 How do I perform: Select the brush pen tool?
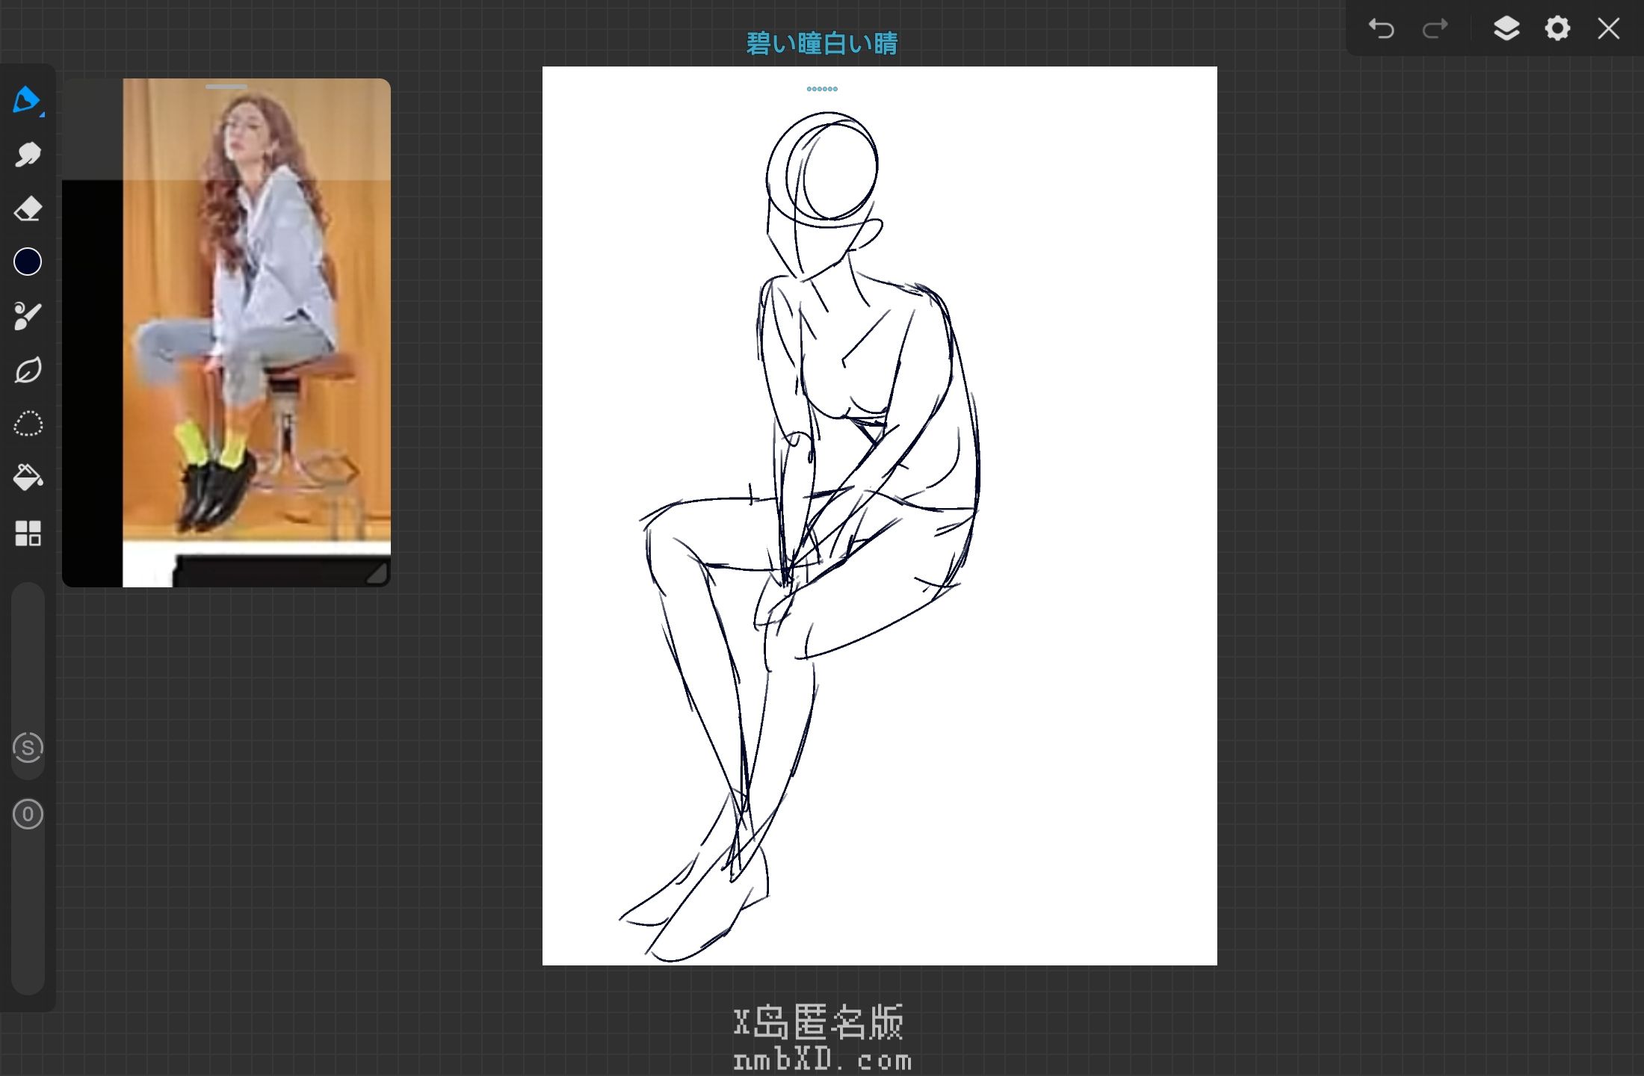[28, 100]
